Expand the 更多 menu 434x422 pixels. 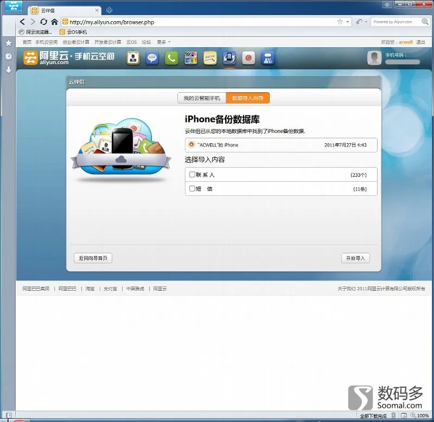[x=164, y=42]
